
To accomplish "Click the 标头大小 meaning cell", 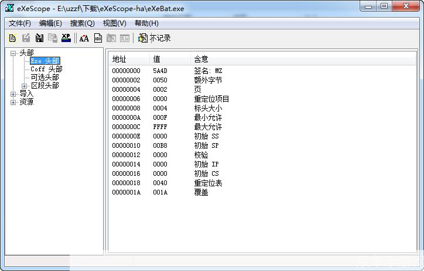I will coord(208,108).
